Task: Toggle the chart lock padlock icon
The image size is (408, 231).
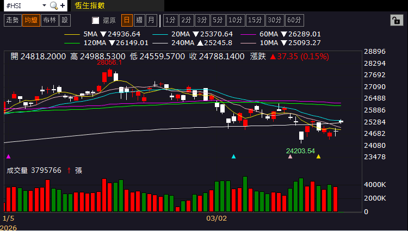Action: 395,20
